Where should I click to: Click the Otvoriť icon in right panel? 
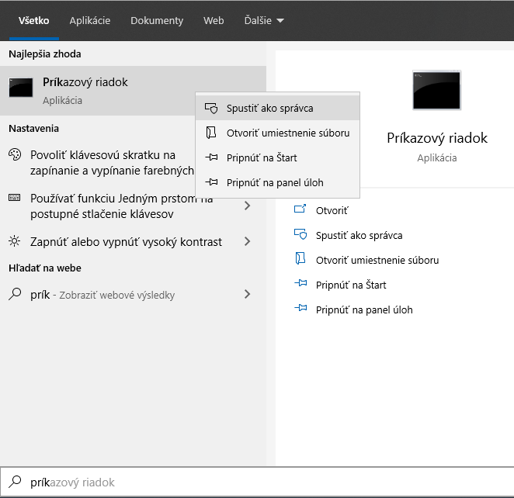point(301,210)
